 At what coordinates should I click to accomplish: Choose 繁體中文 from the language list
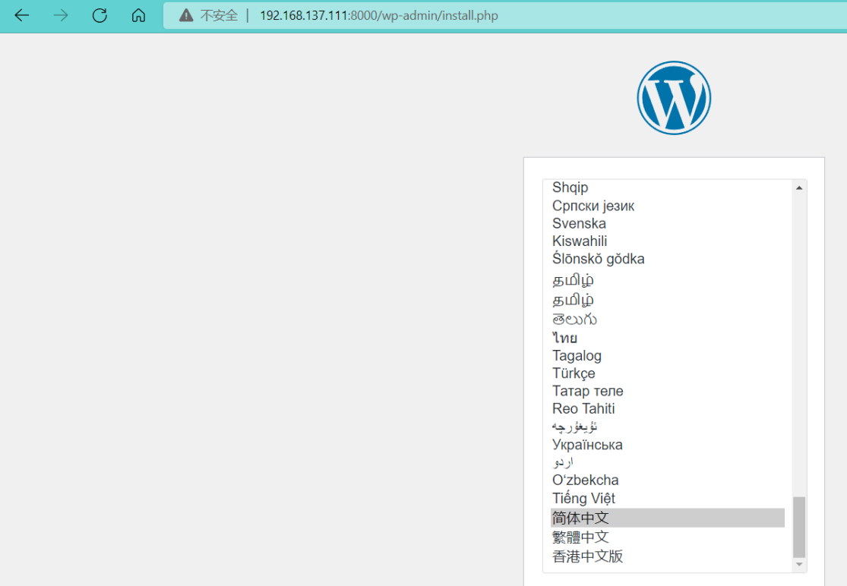(668, 537)
